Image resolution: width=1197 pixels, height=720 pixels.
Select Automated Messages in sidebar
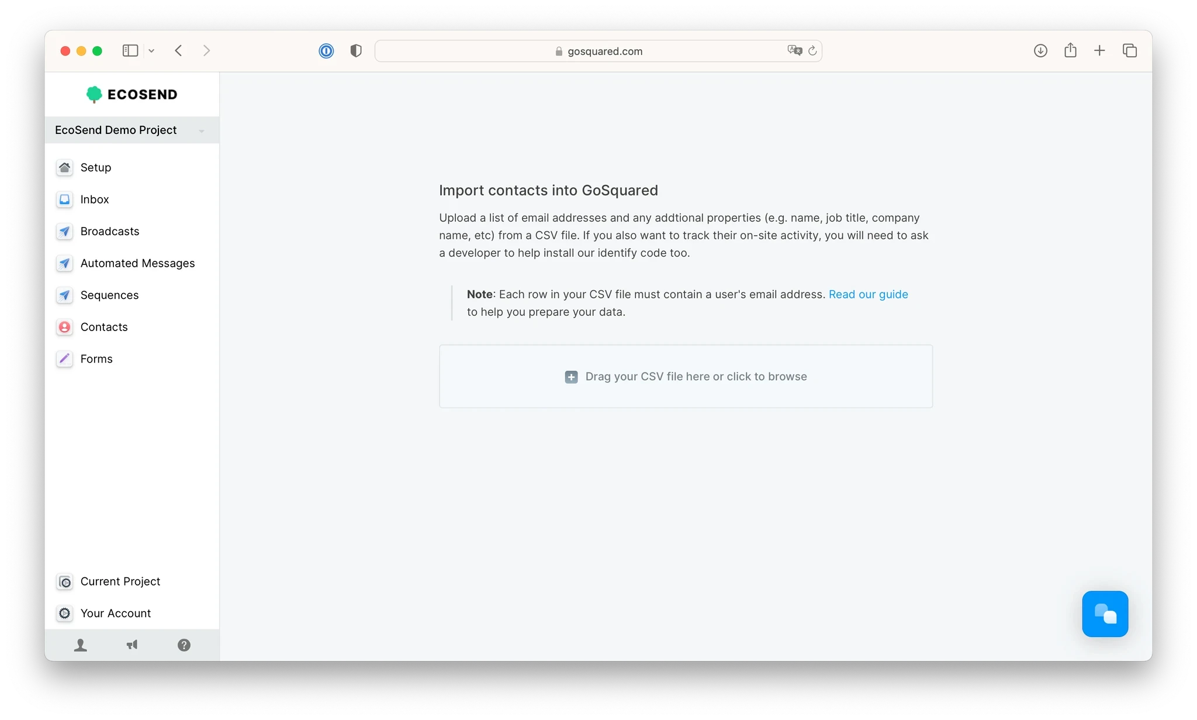pyautogui.click(x=137, y=263)
